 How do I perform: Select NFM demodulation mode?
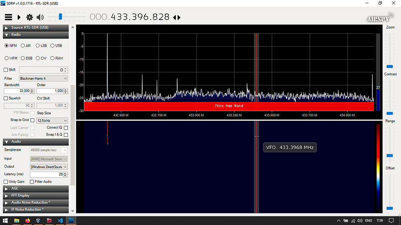(x=11, y=46)
